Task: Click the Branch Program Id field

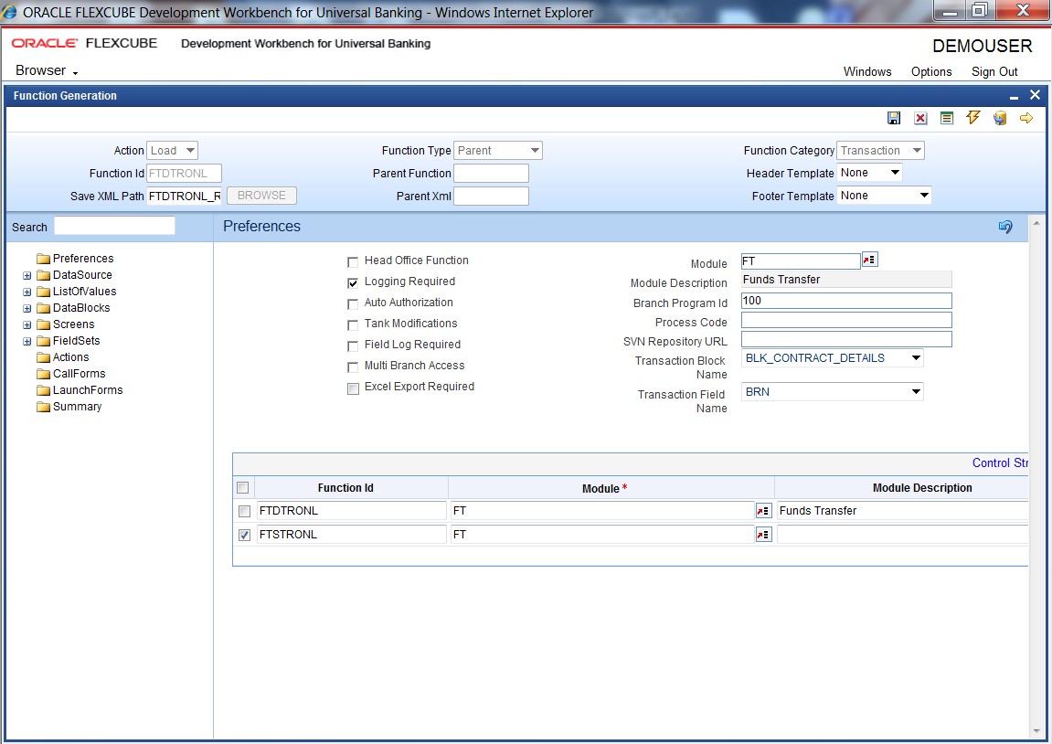Action: 845,301
